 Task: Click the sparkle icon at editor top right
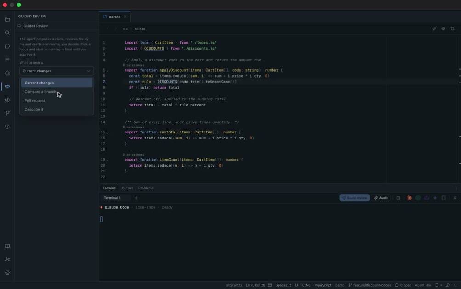[x=434, y=28]
